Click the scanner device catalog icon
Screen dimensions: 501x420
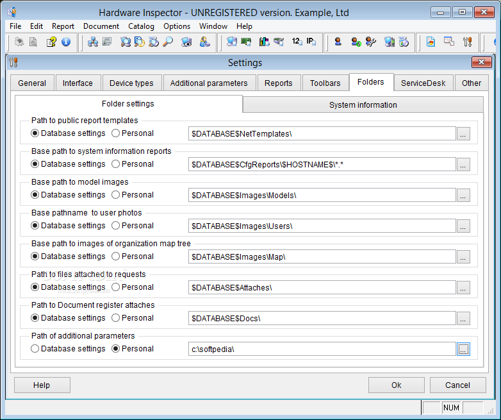pos(279,42)
